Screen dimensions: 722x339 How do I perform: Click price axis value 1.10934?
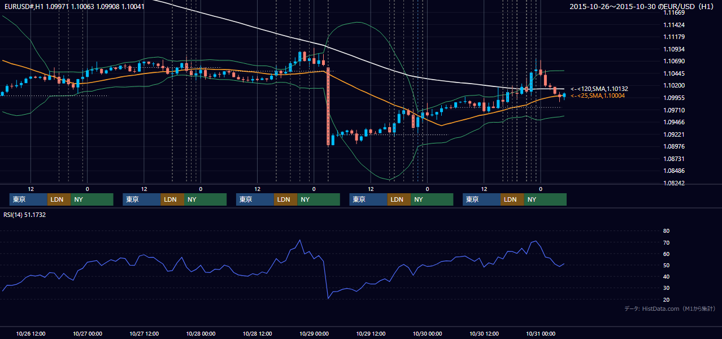[674, 49]
